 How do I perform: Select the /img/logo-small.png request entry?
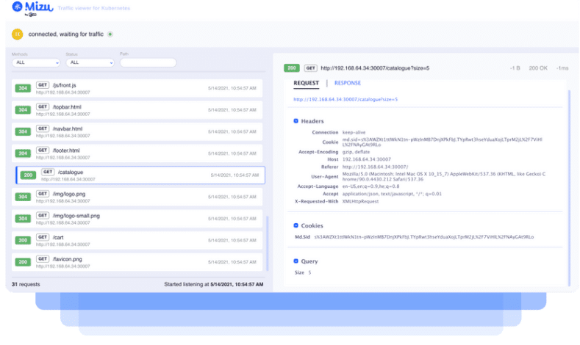pyautogui.click(x=138, y=218)
